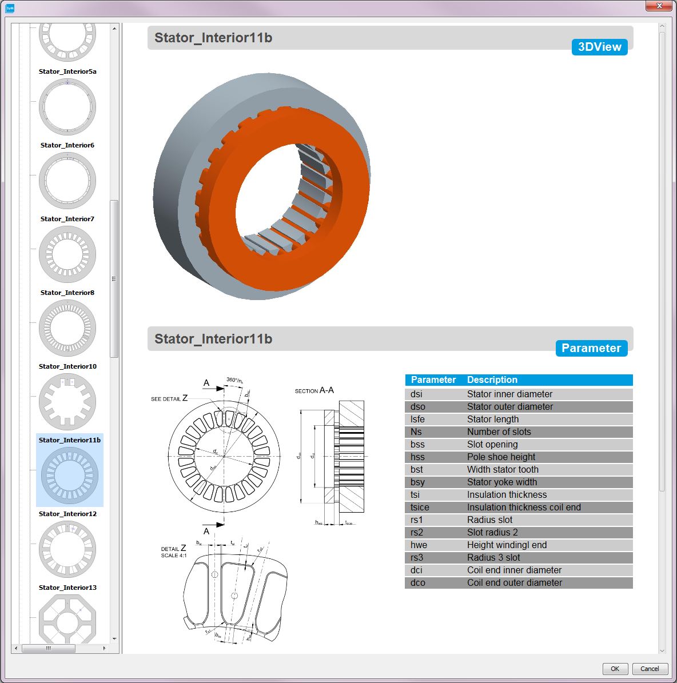
Task: Click the list's scroll down arrow
Action: click(114, 638)
